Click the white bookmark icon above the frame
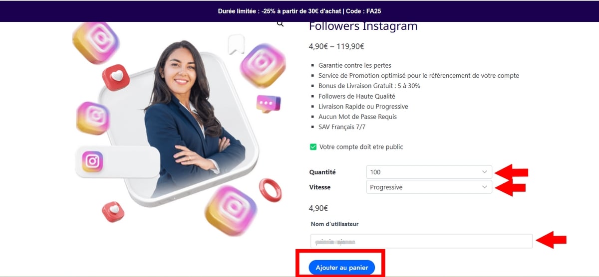This screenshot has height=277, width=599. 236,44
